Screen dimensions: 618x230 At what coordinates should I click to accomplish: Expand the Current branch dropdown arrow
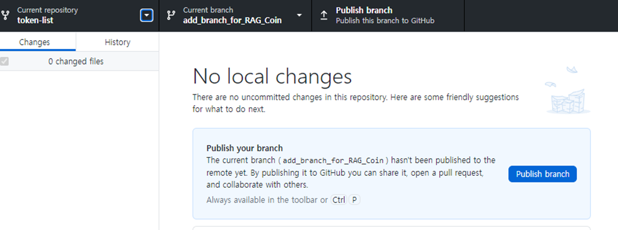(300, 15)
